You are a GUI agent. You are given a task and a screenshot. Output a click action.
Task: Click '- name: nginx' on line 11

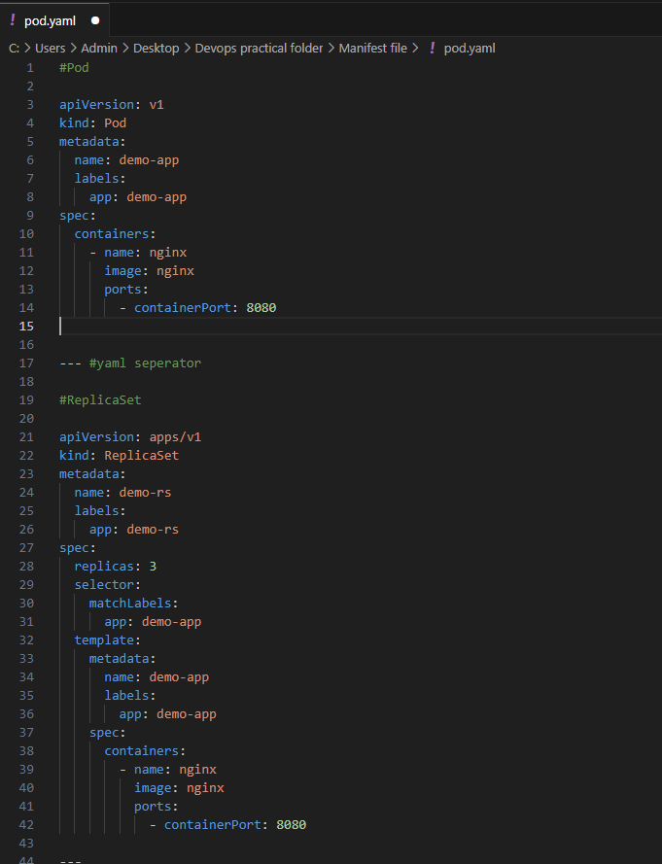click(138, 253)
